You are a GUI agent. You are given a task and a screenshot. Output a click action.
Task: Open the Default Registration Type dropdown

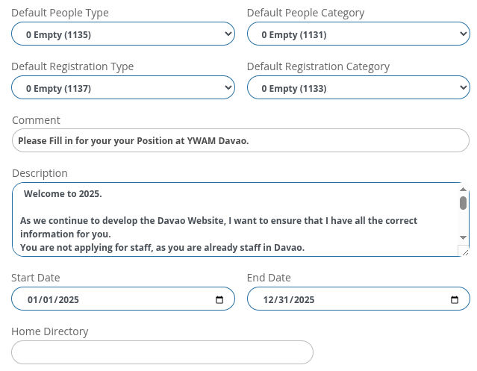pos(123,87)
